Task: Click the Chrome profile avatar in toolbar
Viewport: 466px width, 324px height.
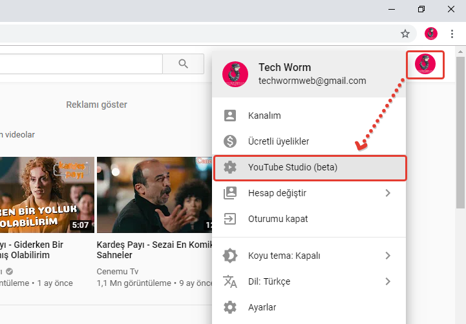Action: (431, 34)
